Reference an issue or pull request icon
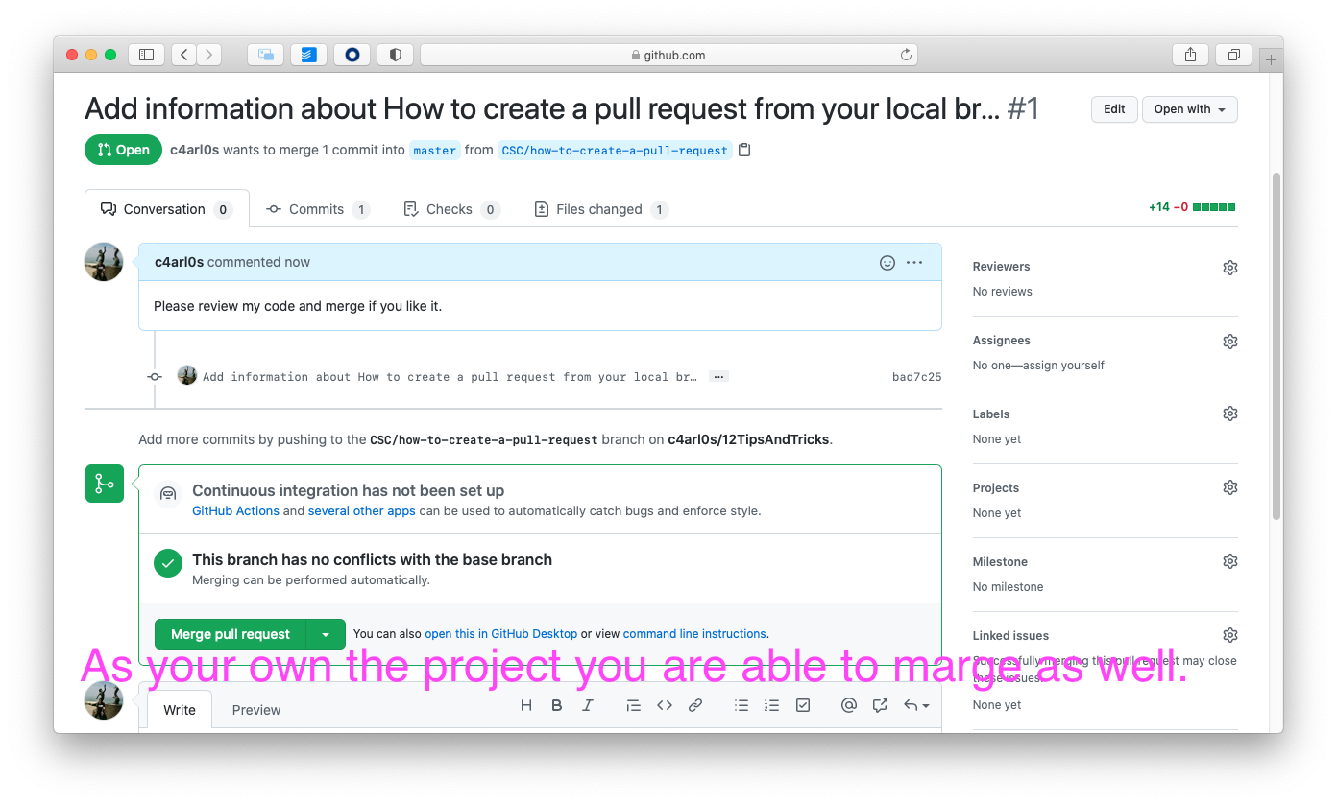Image resolution: width=1337 pixels, height=804 pixels. (880, 705)
